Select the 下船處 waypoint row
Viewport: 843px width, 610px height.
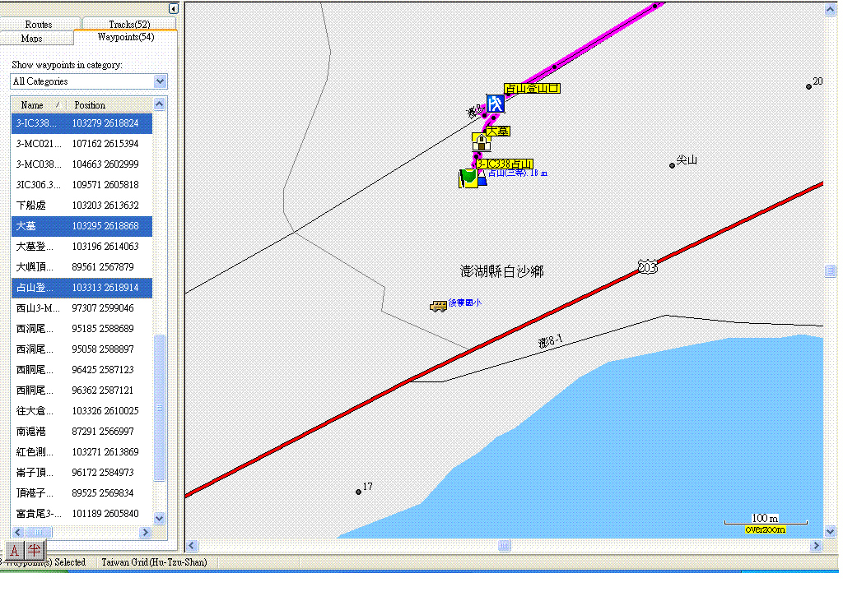point(82,206)
